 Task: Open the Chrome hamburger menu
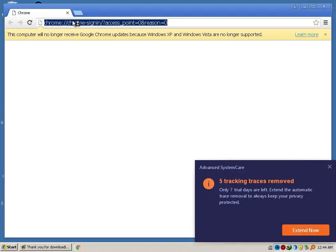325,23
